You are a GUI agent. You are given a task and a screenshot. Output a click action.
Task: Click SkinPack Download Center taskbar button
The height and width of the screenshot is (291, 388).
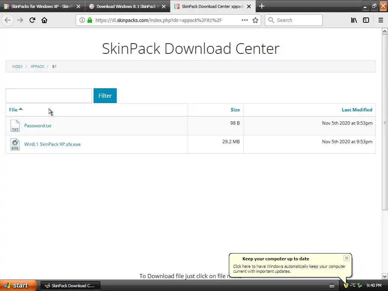(x=70, y=286)
